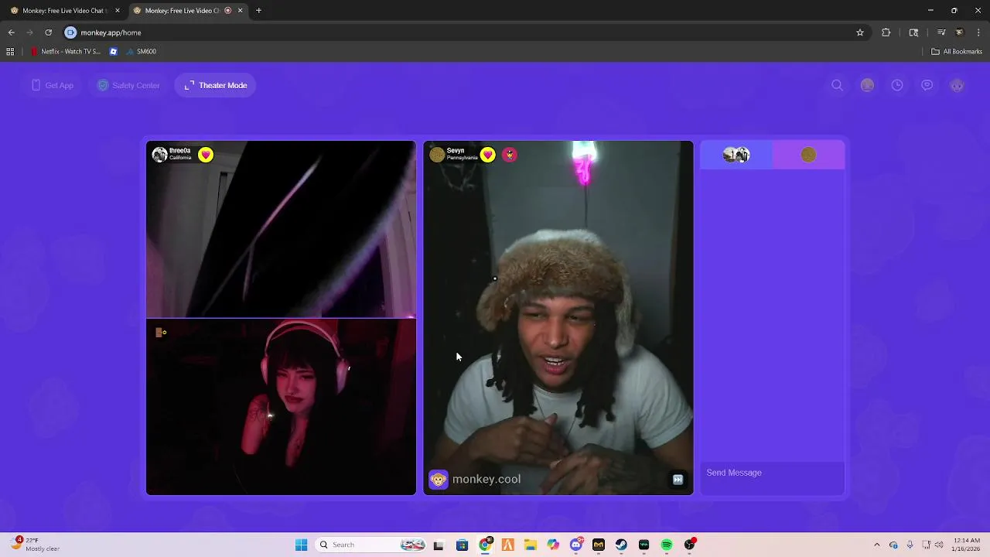Screen dimensions: 990x557
Task: Open Microsoft Store from the taskbar
Action: click(462, 545)
